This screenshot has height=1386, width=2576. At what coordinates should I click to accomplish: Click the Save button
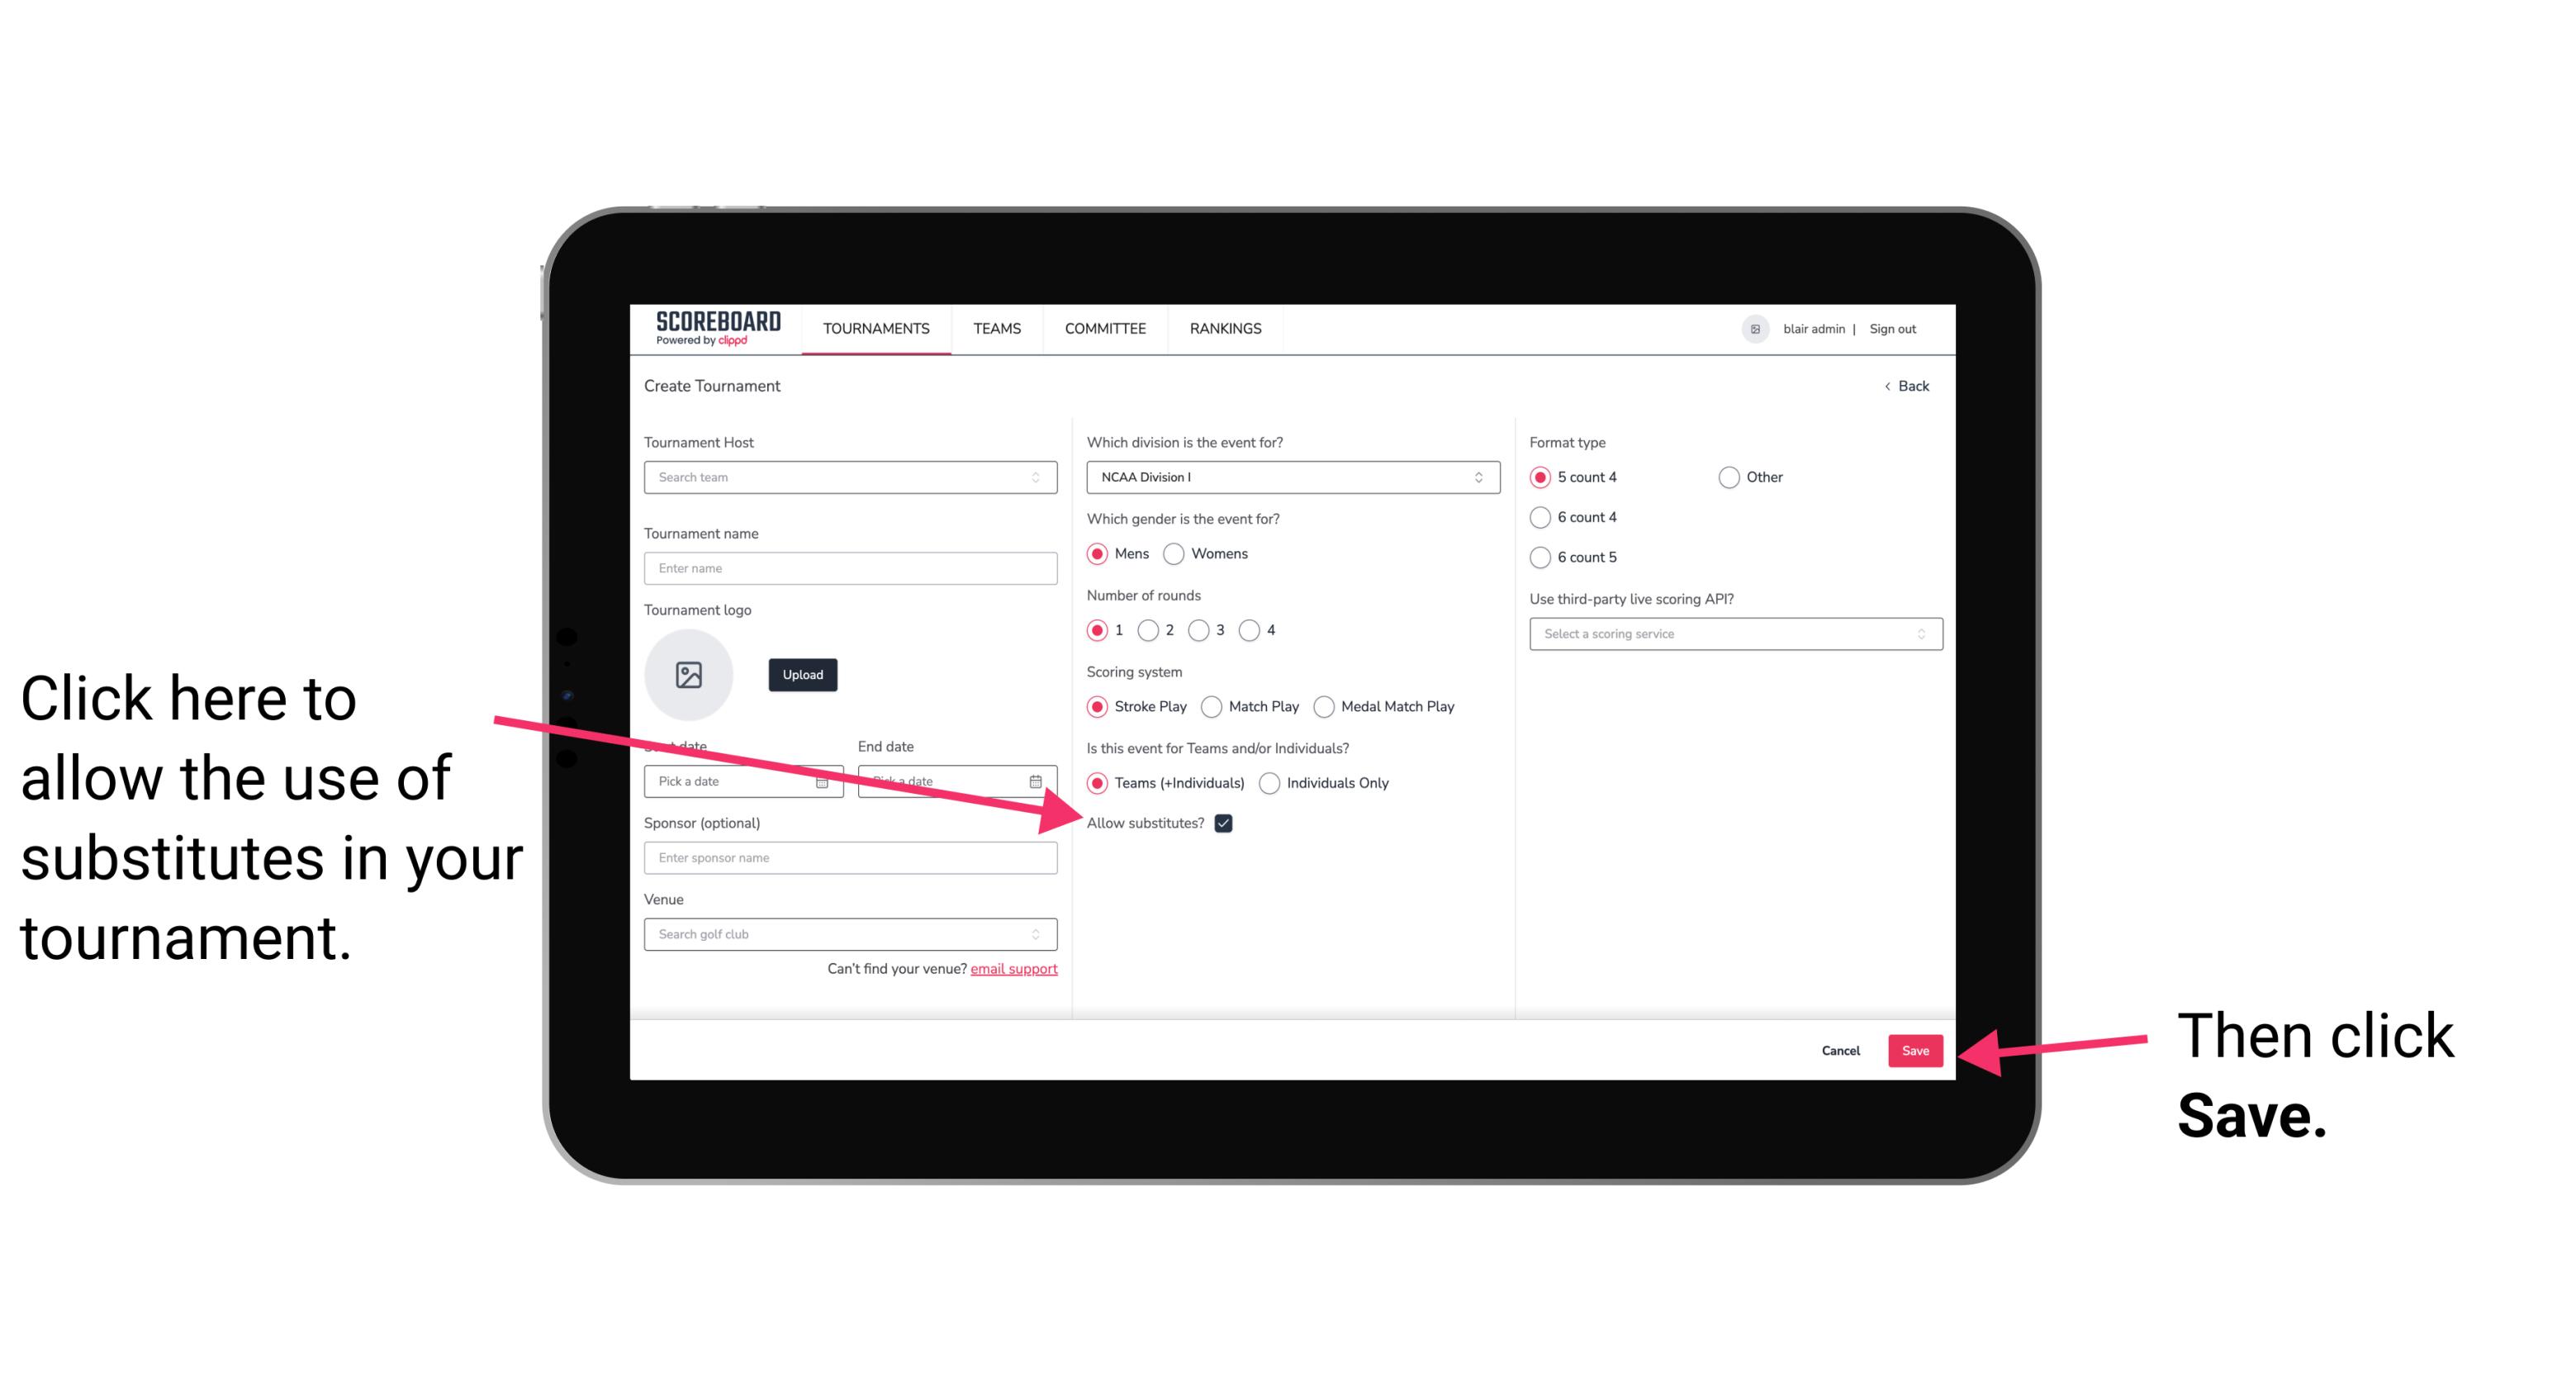tap(1916, 1048)
